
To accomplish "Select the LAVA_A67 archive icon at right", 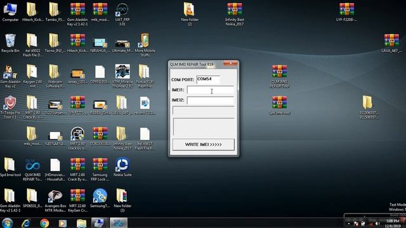I will pyautogui.click(x=391, y=43).
